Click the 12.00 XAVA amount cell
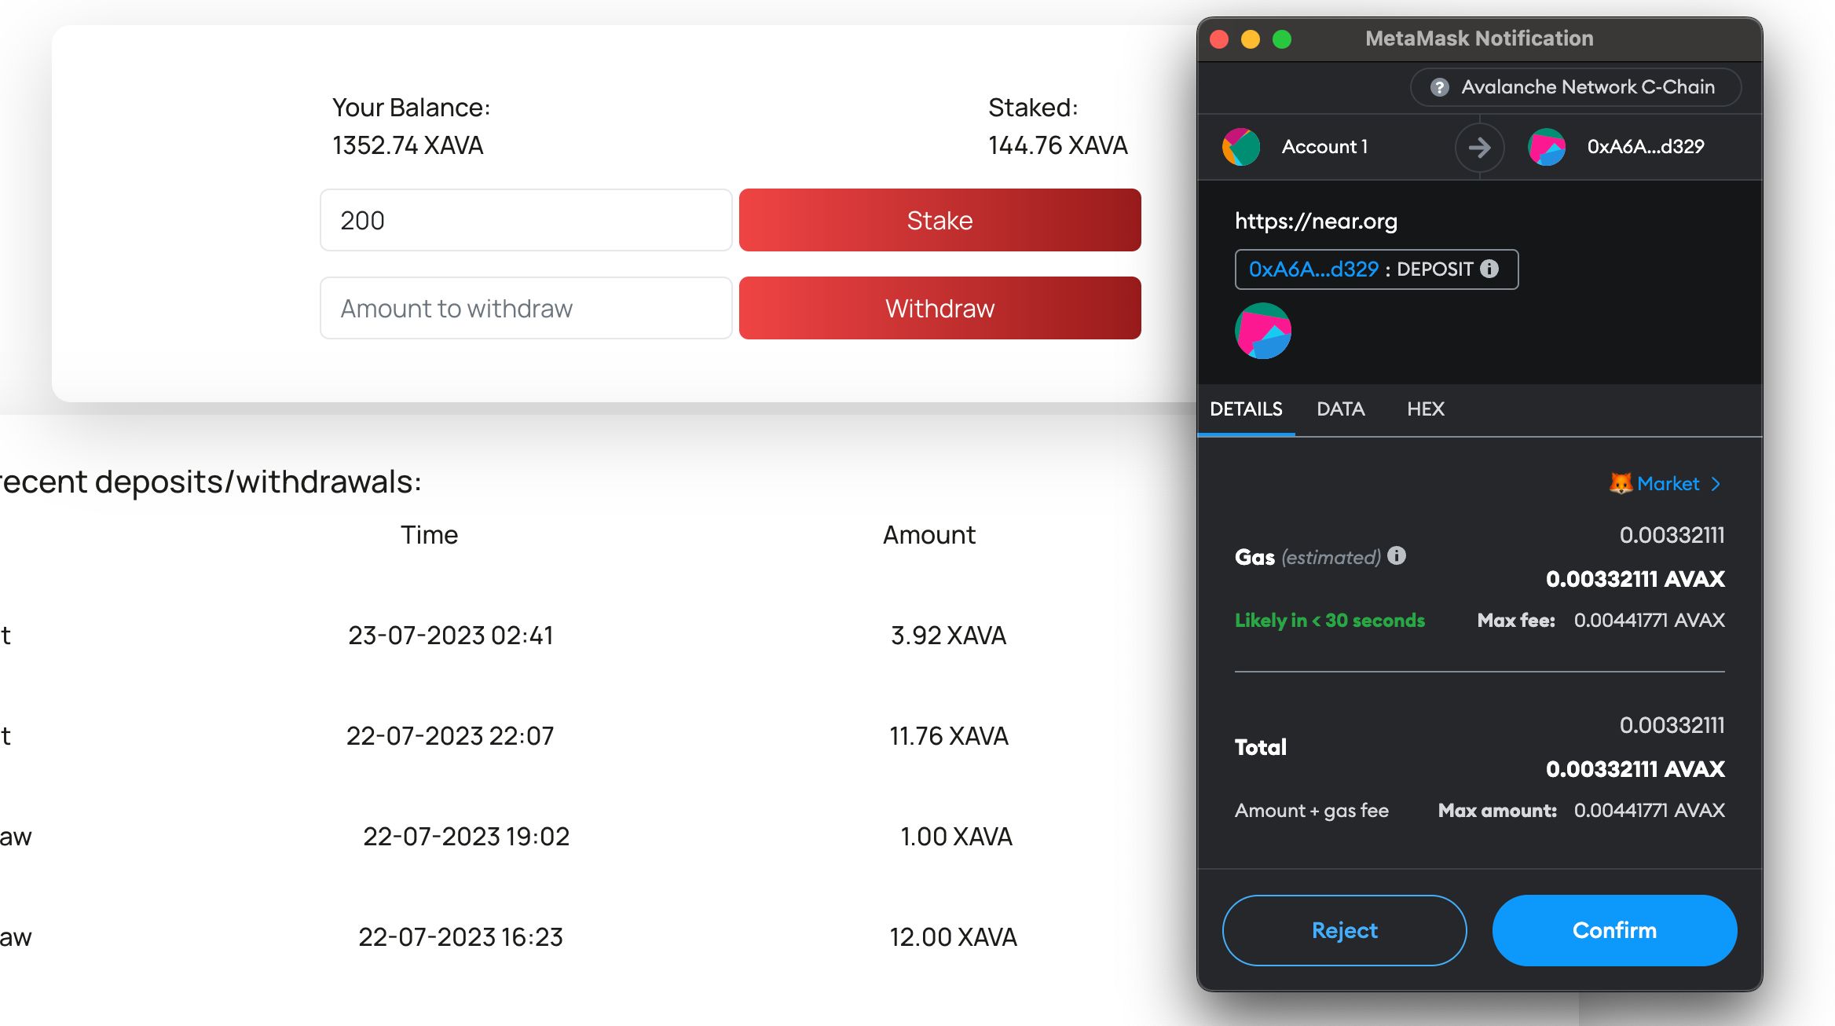 pos(953,936)
